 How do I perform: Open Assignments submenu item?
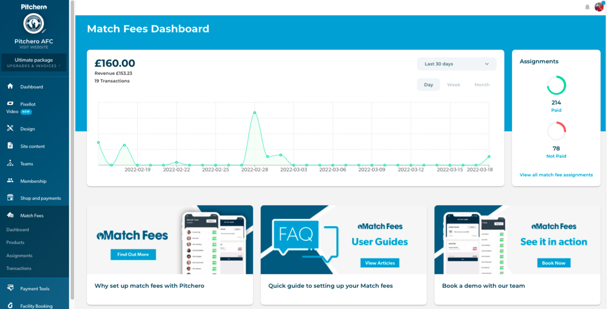point(20,255)
